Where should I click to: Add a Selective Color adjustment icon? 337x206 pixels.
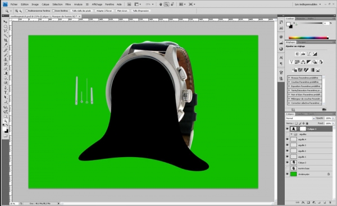click(318, 70)
